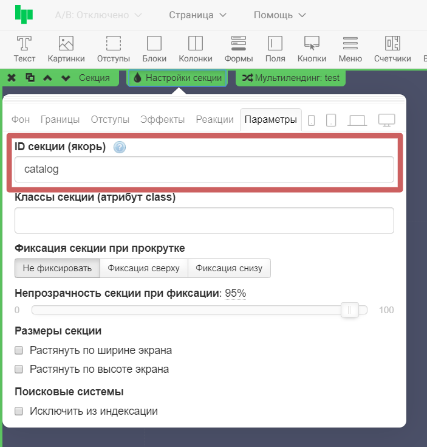Screen dimensions: 427x447
Task: Click the Мультилендинг: test button
Action: [x=290, y=78]
